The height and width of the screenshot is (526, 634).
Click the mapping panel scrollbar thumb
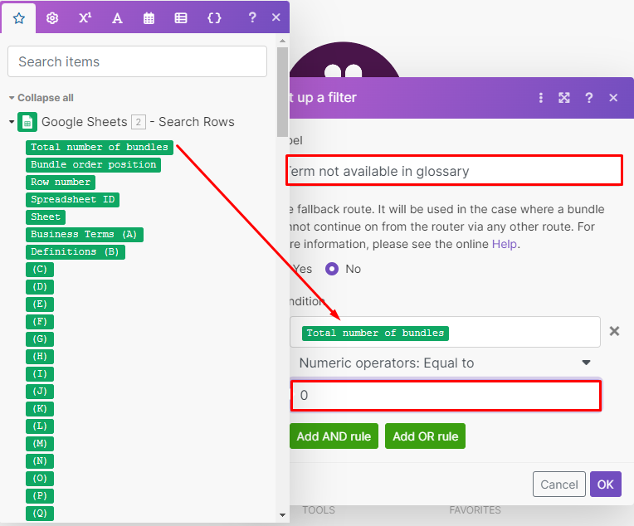click(282, 92)
